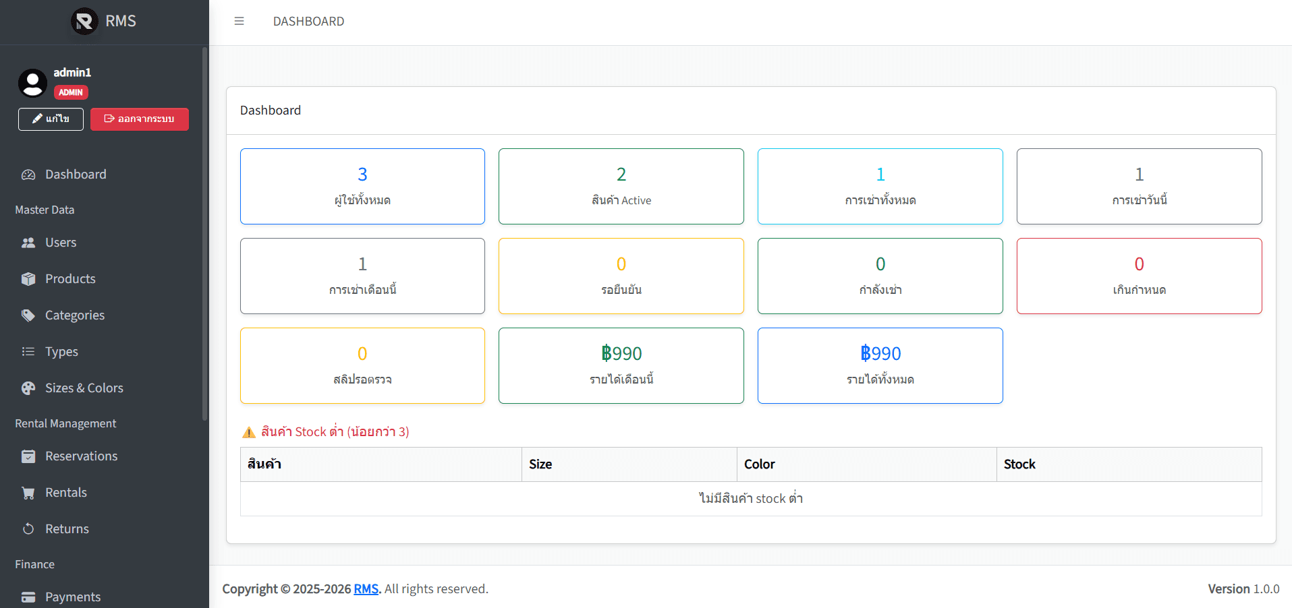The width and height of the screenshot is (1292, 608).
Task: Click the Reservations calendar icon
Action: 28,456
